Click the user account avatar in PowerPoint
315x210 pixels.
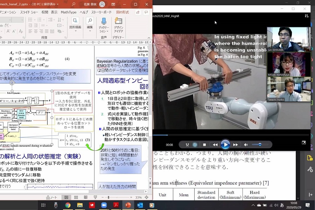[x=102, y=4]
